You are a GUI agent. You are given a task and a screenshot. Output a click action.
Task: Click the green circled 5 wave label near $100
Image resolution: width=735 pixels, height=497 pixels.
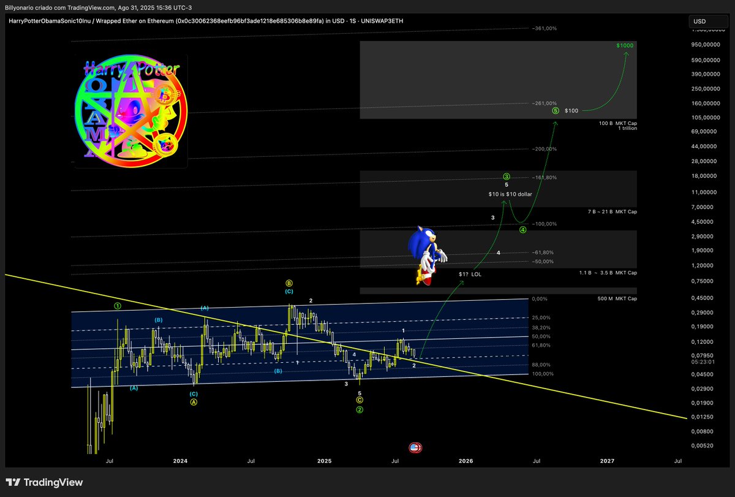pyautogui.click(x=555, y=111)
